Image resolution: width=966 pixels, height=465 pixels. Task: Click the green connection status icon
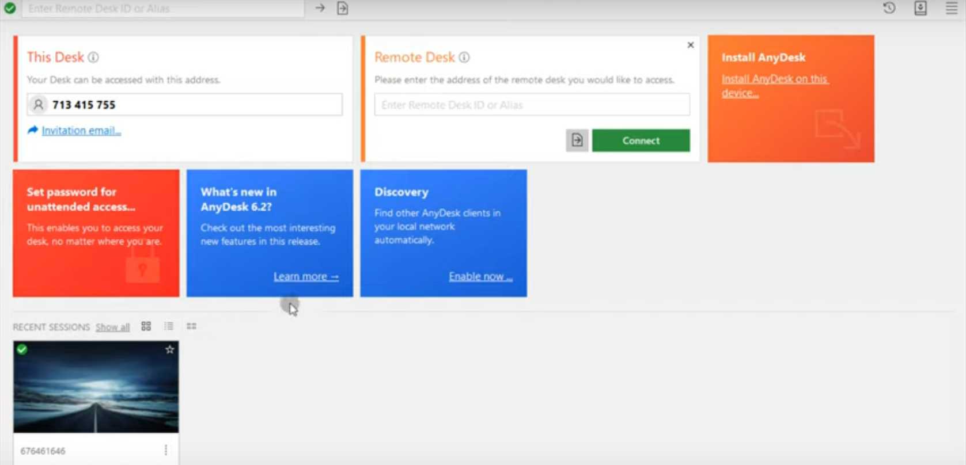pyautogui.click(x=10, y=8)
